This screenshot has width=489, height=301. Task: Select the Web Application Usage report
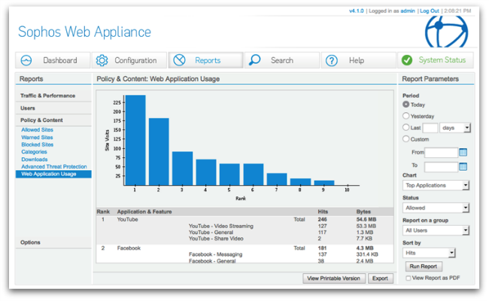53,174
